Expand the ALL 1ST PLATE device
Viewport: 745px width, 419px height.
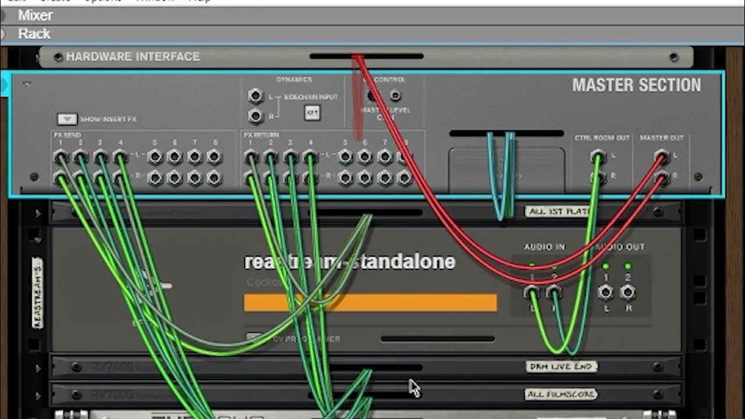(38, 213)
